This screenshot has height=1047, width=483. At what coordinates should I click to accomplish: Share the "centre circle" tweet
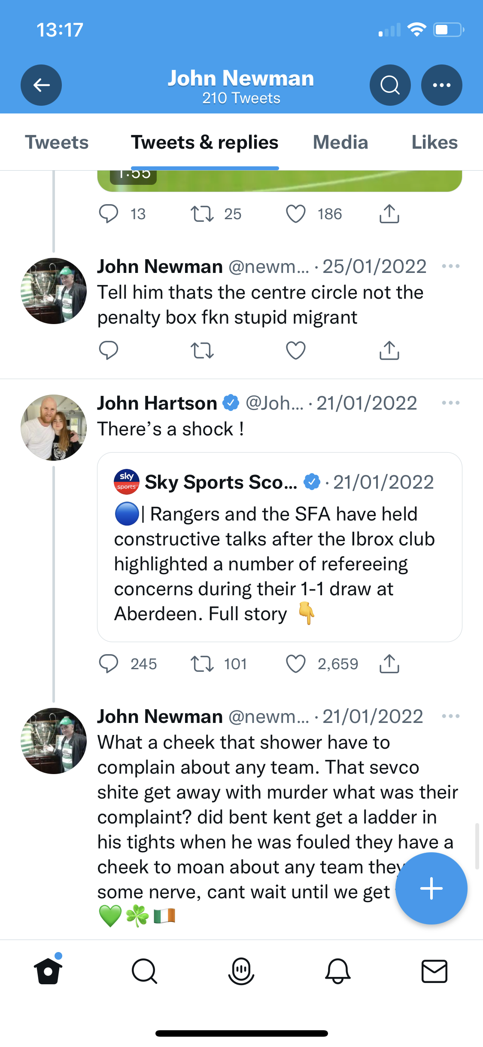(x=389, y=350)
